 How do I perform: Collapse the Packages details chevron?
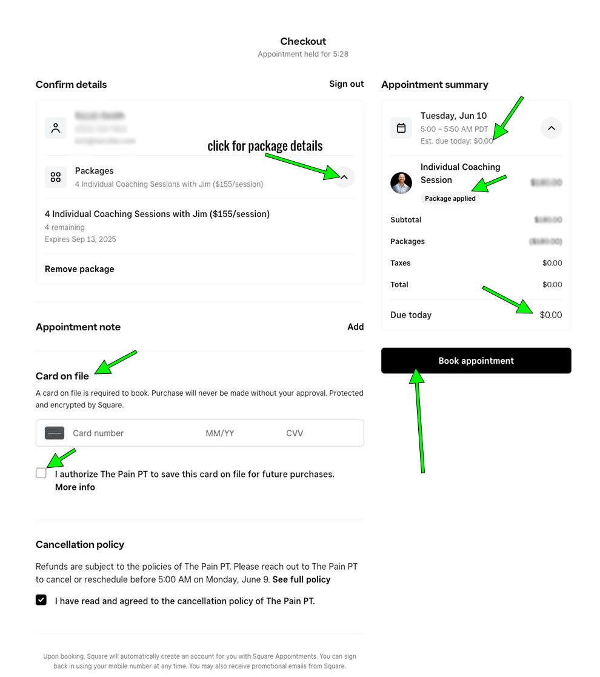pyautogui.click(x=344, y=177)
